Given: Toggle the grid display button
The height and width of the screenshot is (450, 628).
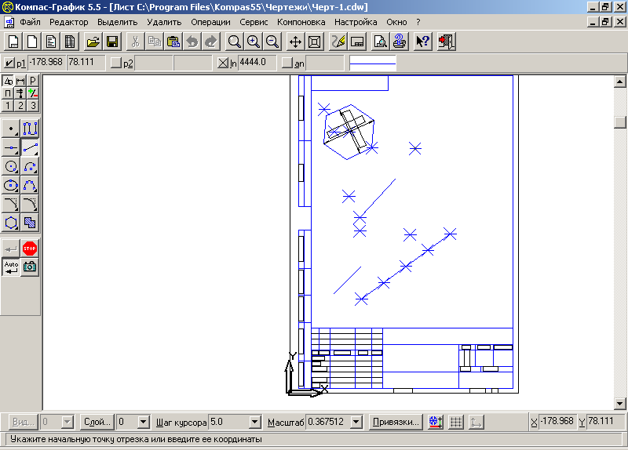Looking at the screenshot, I should [455, 422].
